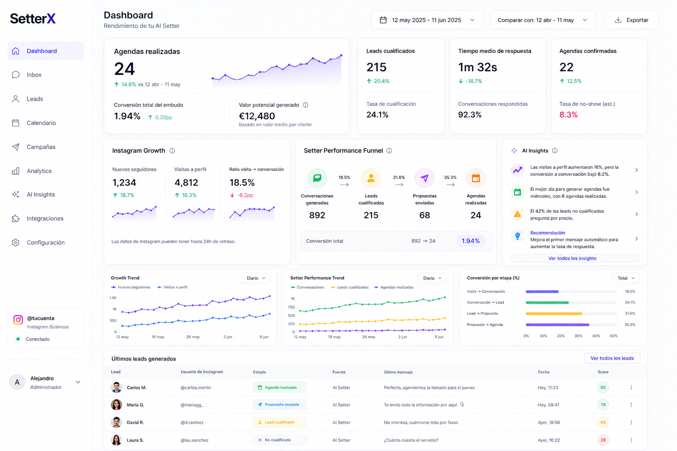Expand the mejor día para agendas insight
Viewport: 677px width, 451px height.
coord(636,192)
